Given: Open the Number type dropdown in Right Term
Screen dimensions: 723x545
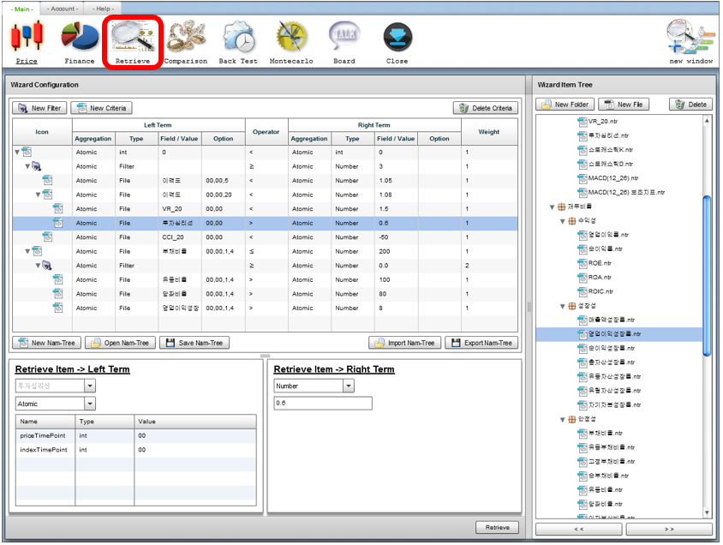Looking at the screenshot, I should tap(348, 386).
